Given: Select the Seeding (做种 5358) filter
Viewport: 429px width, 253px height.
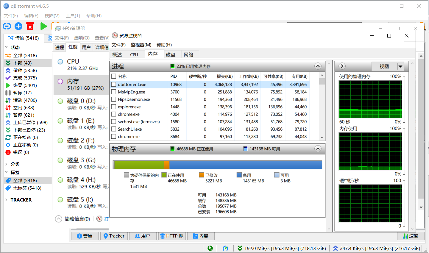Looking at the screenshot, I should (x=28, y=70).
